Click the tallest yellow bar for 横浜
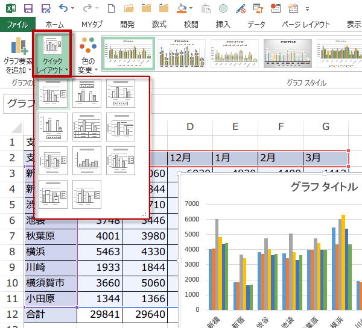The width and height of the screenshot is (362, 328). [x=343, y=262]
